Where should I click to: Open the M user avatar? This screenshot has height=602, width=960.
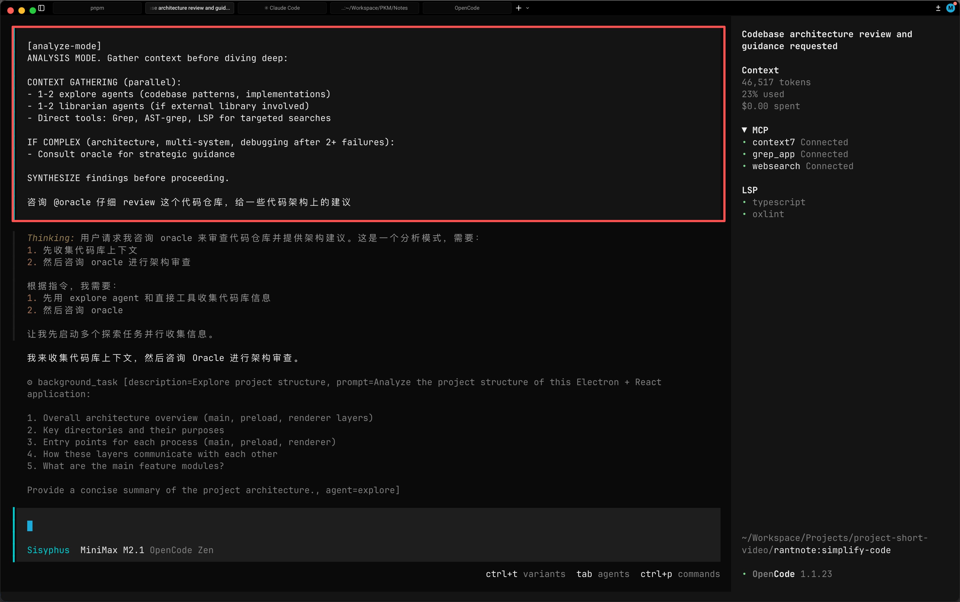tap(951, 8)
